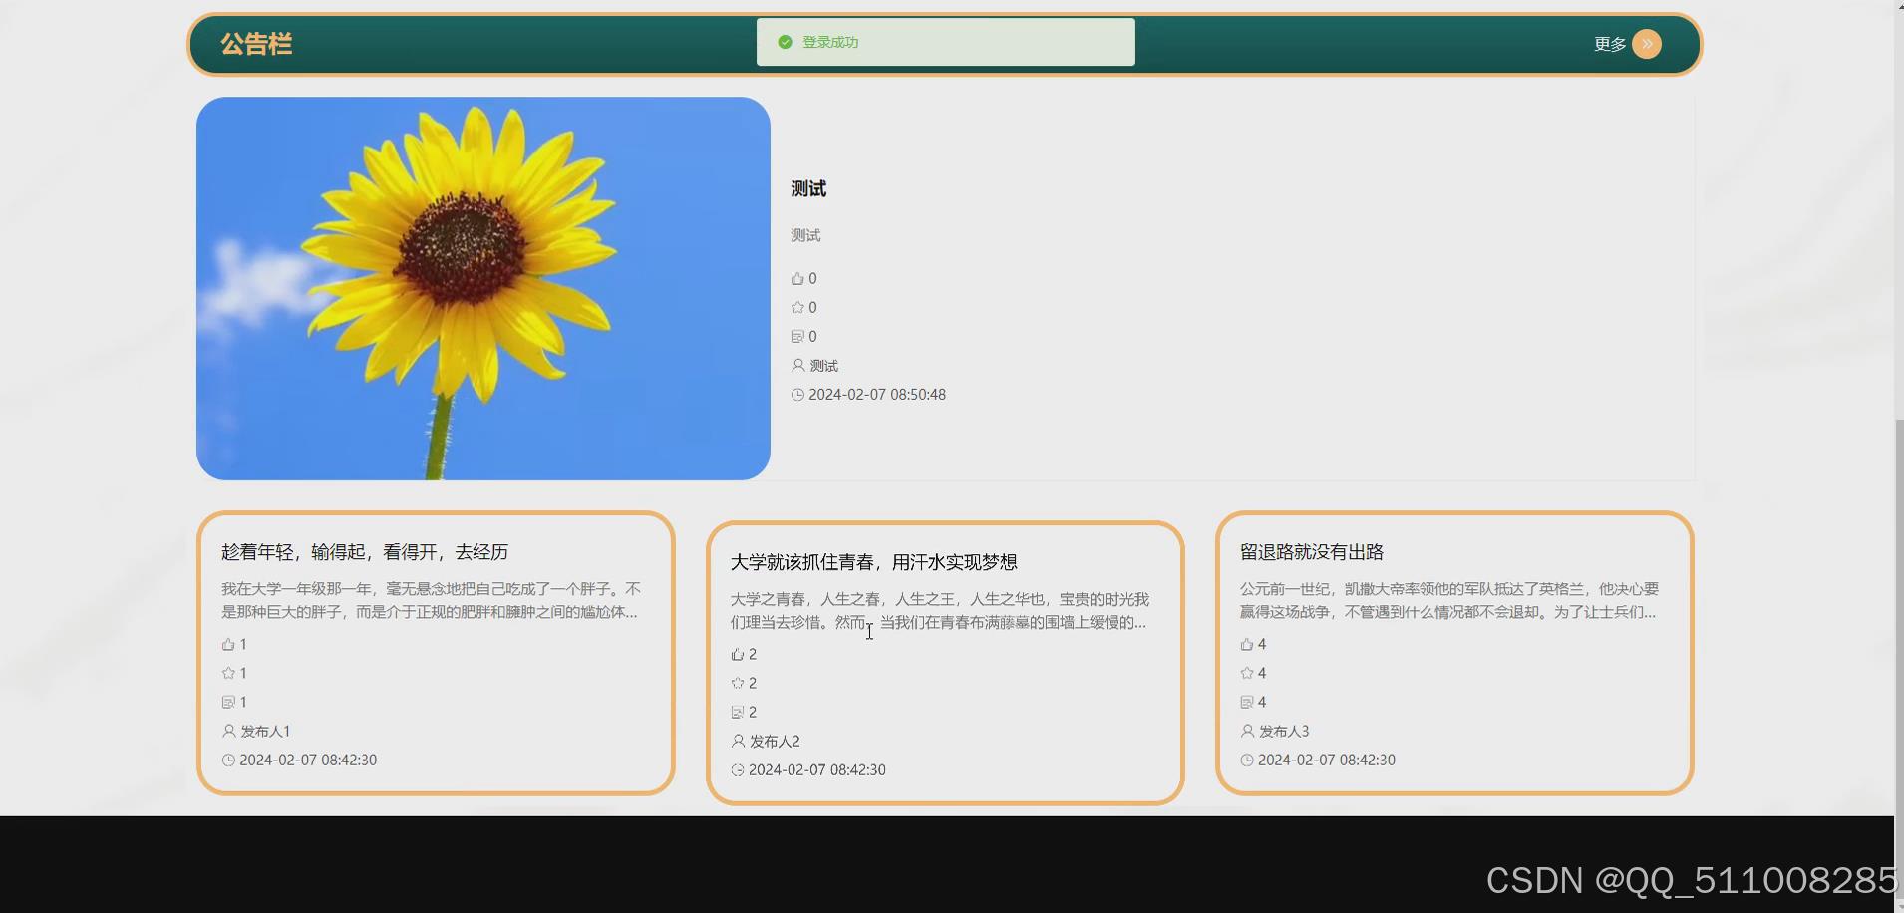Click the star icon in 发布人1 card
This screenshot has height=913, width=1904.
tap(228, 674)
